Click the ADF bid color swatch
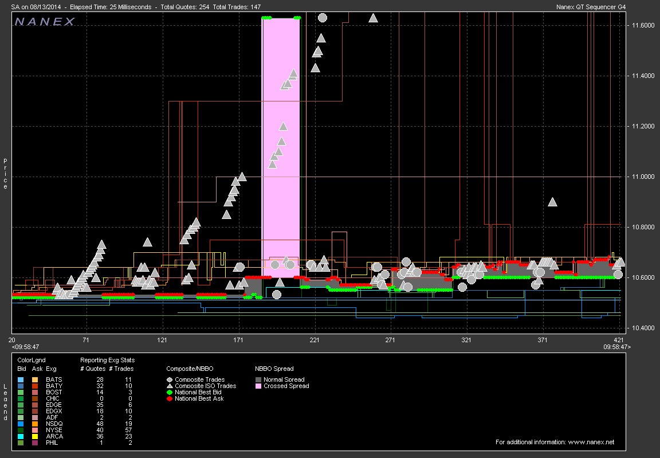The image size is (660, 458). 21,417
